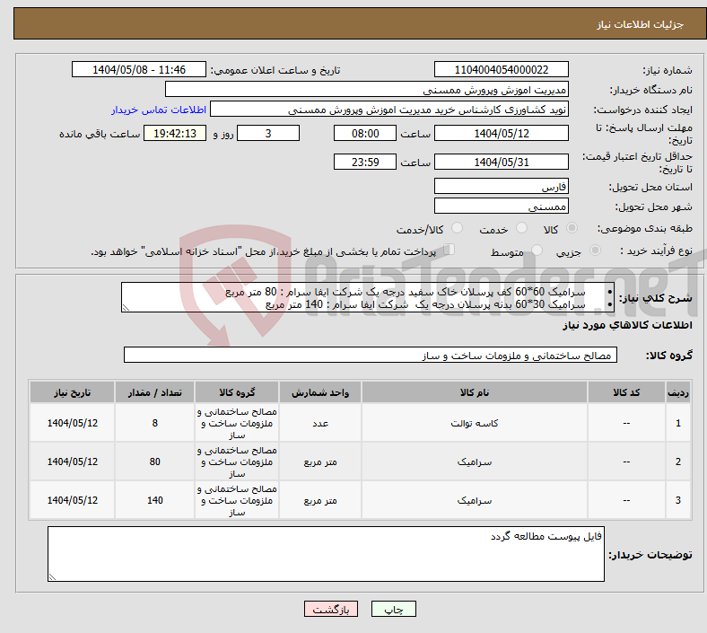Click the بازگشت (back) button
This screenshot has height=633, width=707.
[331, 609]
